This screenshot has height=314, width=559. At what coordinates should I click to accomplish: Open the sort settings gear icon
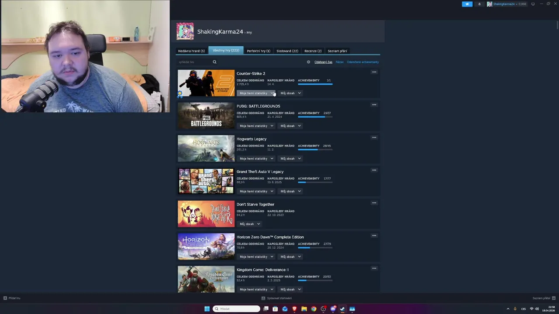(308, 62)
